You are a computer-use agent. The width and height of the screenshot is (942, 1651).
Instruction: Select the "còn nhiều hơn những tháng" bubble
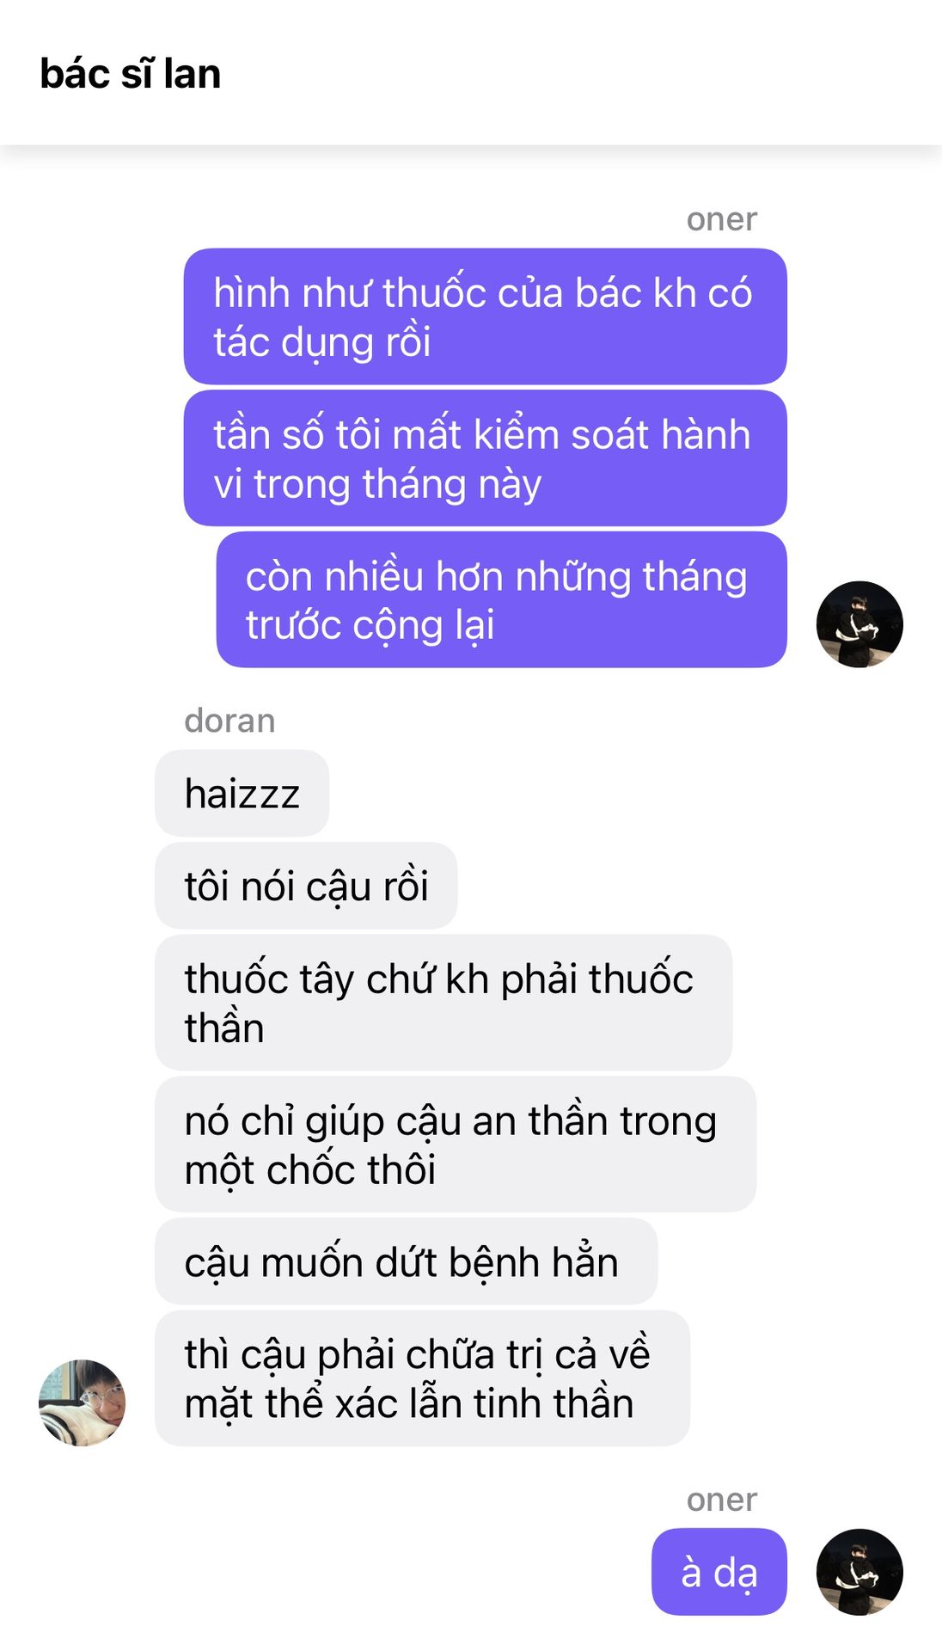[501, 599]
